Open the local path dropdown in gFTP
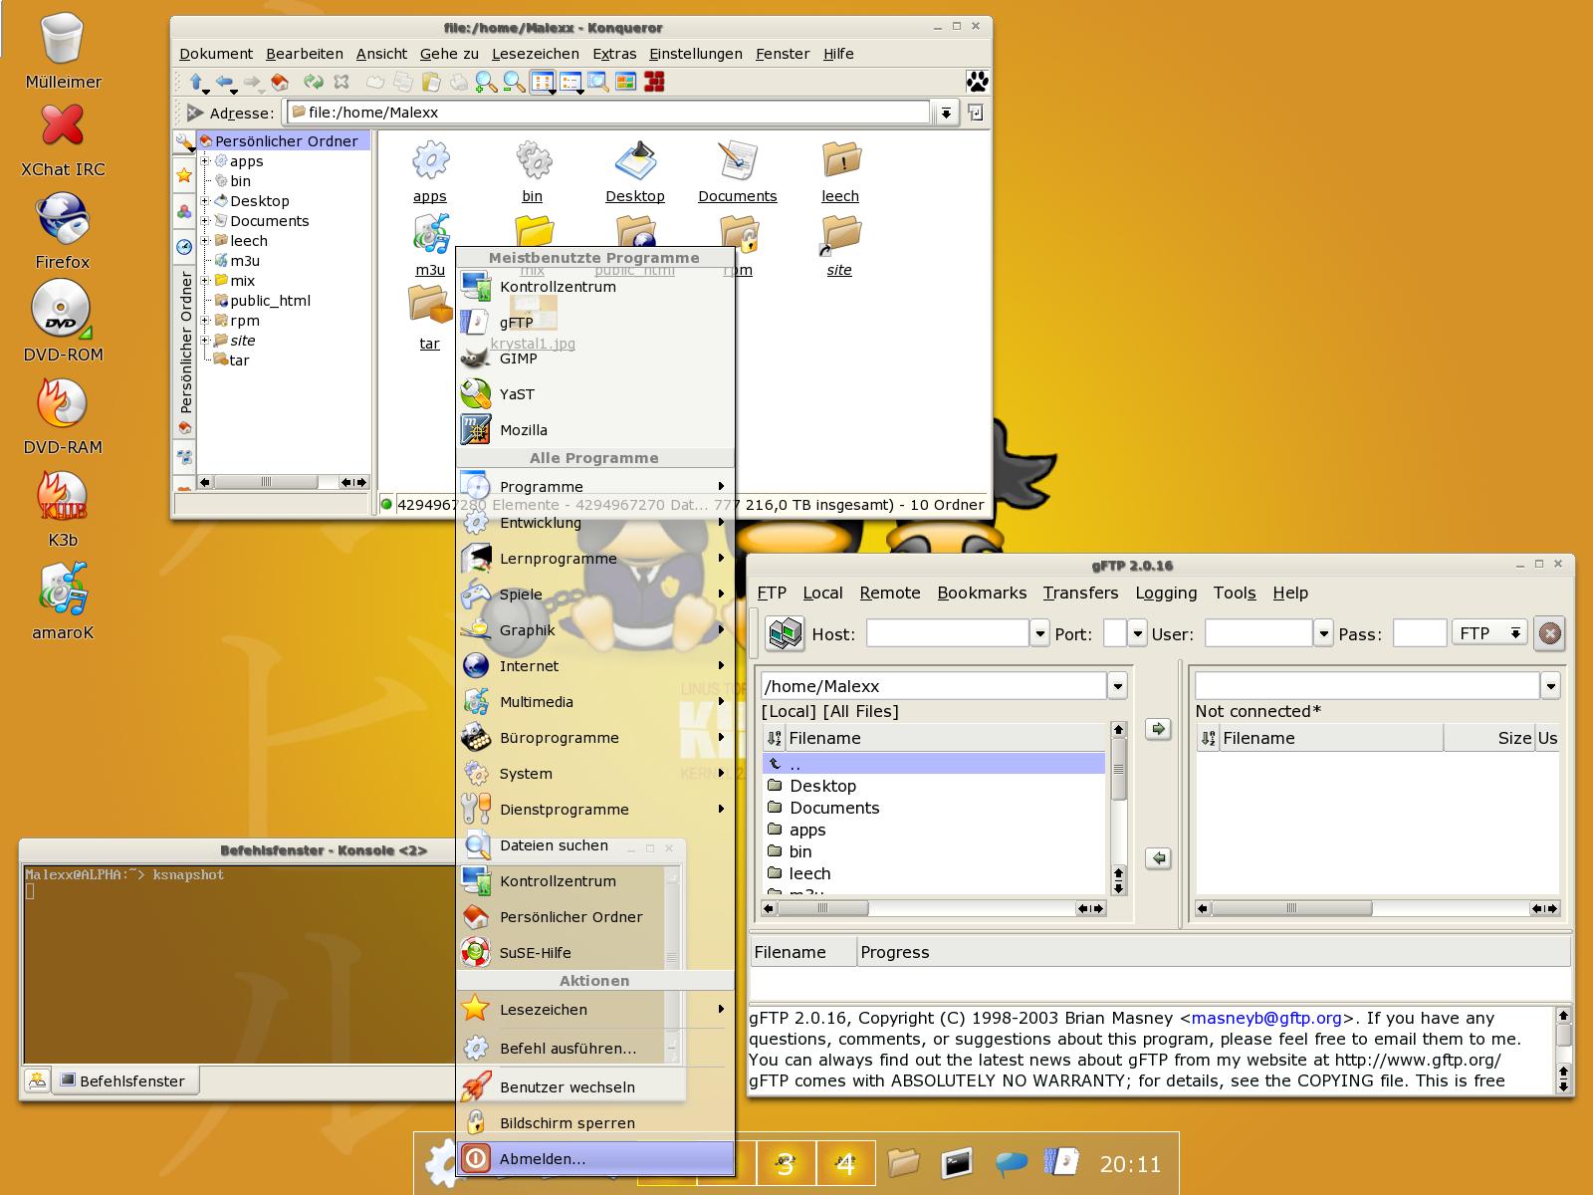1593x1195 pixels. (x=1117, y=686)
